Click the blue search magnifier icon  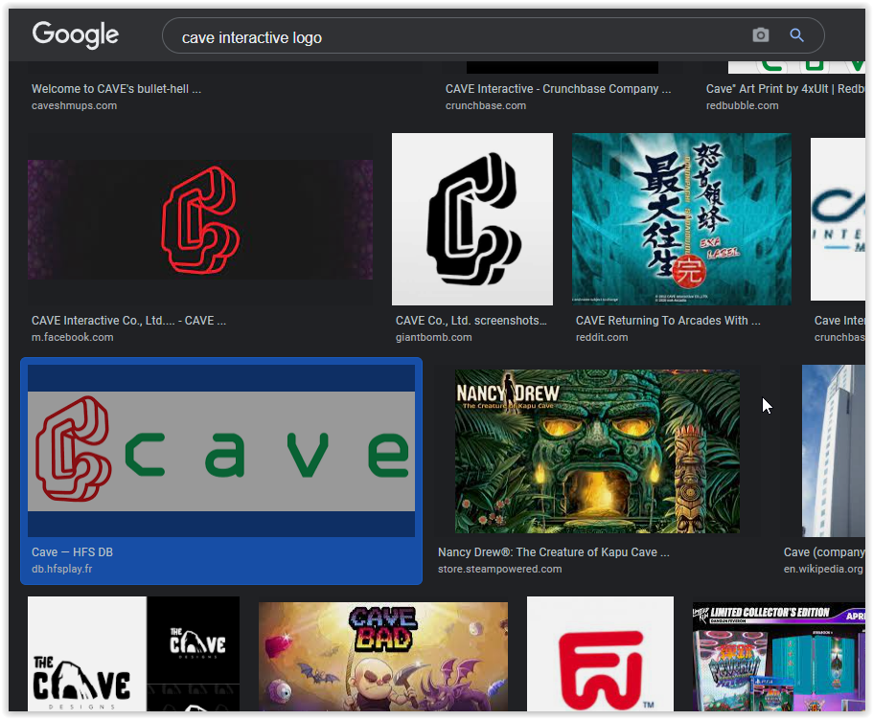click(x=796, y=35)
